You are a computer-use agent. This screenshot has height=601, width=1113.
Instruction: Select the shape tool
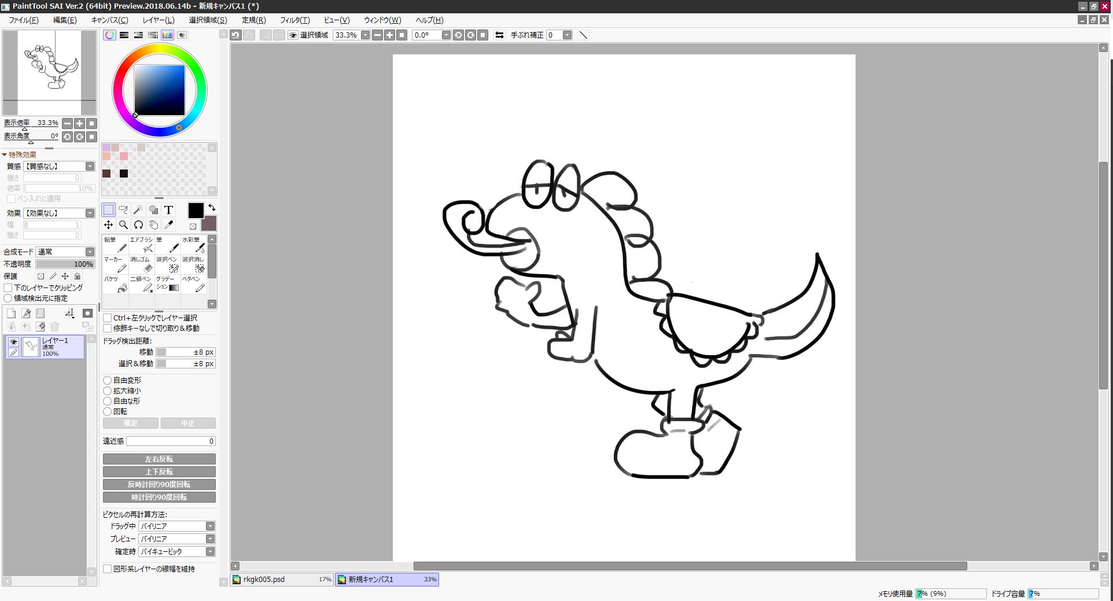153,209
